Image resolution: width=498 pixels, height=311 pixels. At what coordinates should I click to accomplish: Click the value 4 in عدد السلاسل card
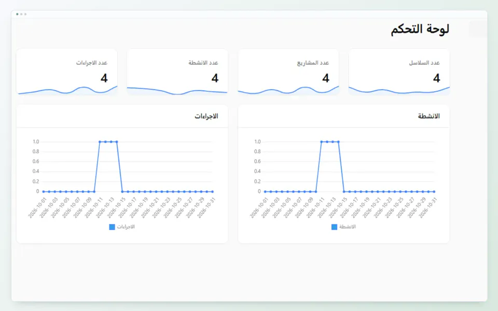coord(436,78)
